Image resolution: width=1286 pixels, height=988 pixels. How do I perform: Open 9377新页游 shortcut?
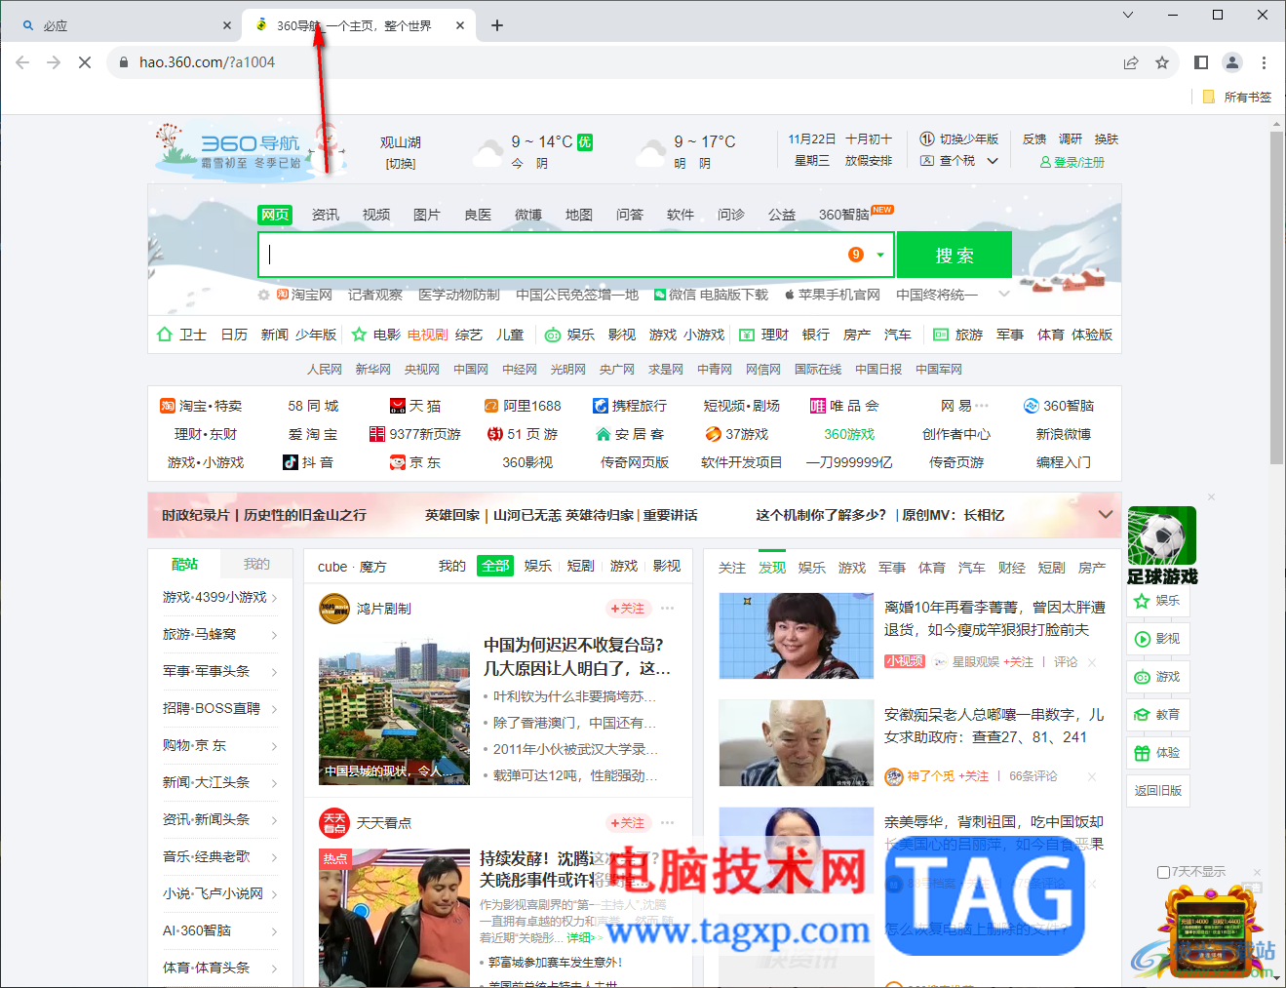[415, 434]
